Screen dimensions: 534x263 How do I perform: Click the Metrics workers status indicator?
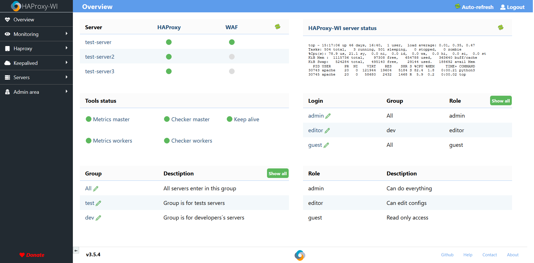click(x=89, y=140)
